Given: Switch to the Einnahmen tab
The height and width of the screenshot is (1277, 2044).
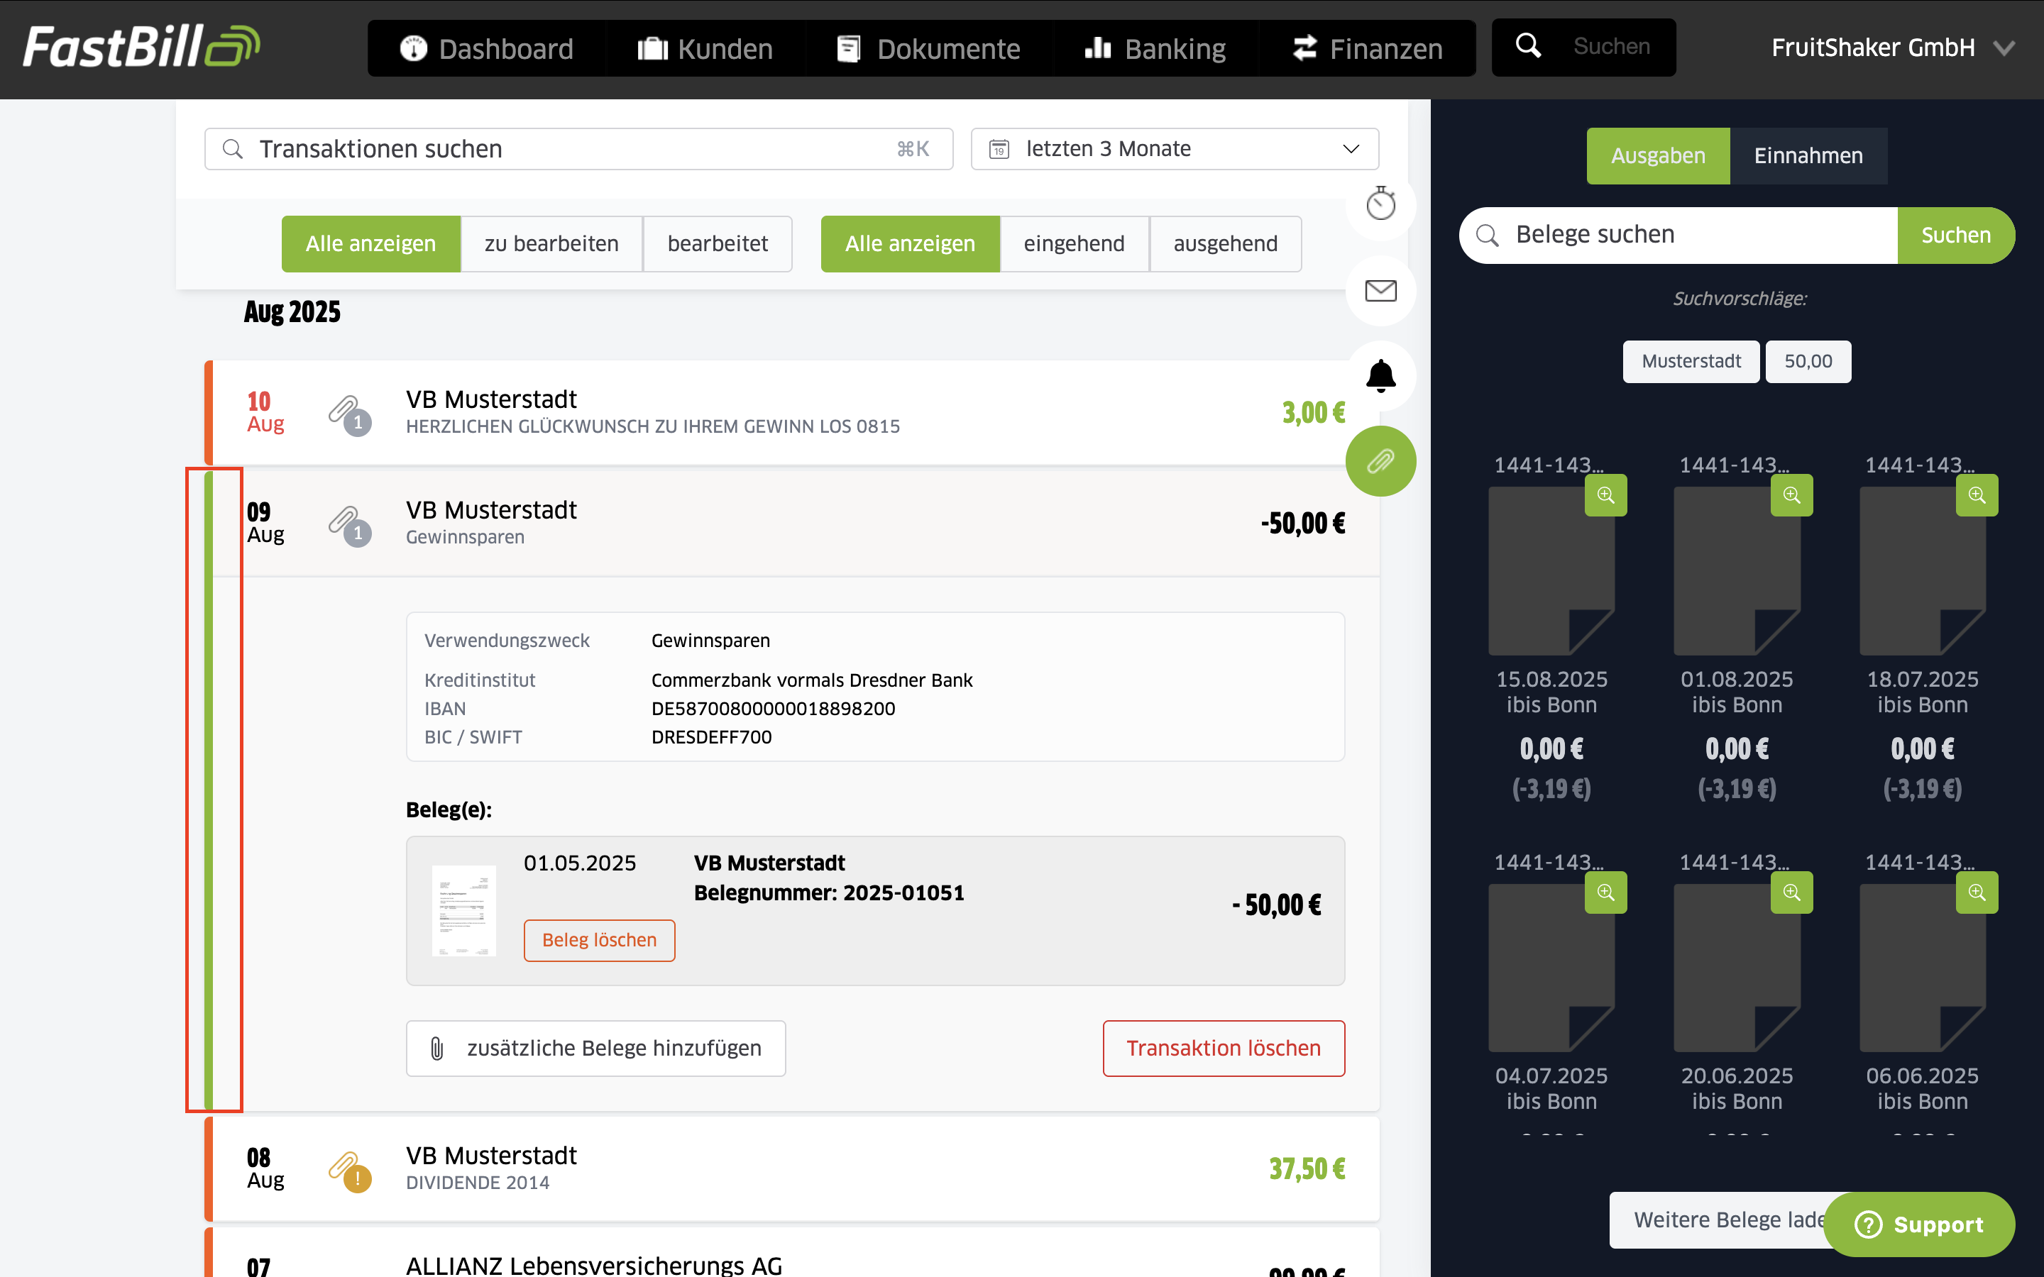Looking at the screenshot, I should click(1808, 156).
